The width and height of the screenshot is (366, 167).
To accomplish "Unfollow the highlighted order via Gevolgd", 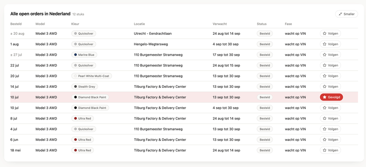I will point(331,97).
